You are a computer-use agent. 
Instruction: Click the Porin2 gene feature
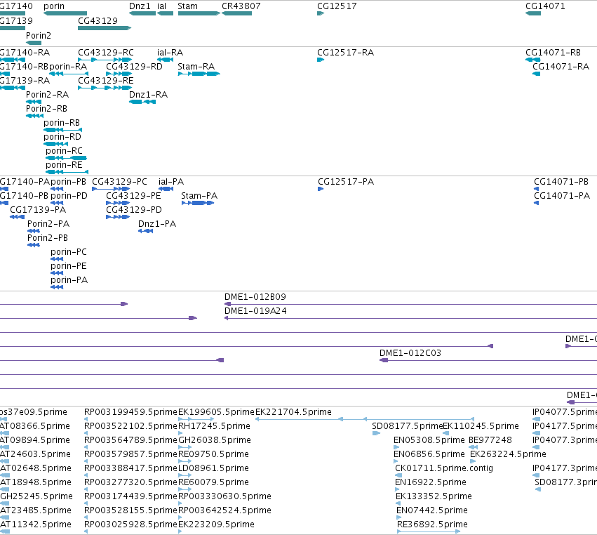(x=34, y=43)
